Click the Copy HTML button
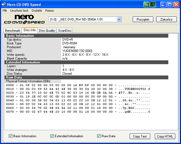The height and width of the screenshot is (144, 181). (165, 136)
